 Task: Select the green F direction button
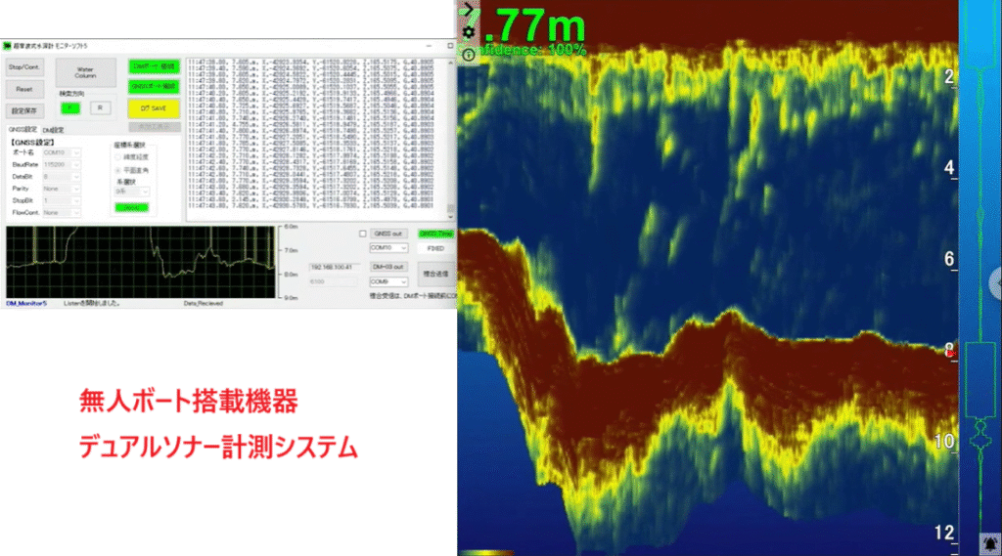tap(70, 108)
